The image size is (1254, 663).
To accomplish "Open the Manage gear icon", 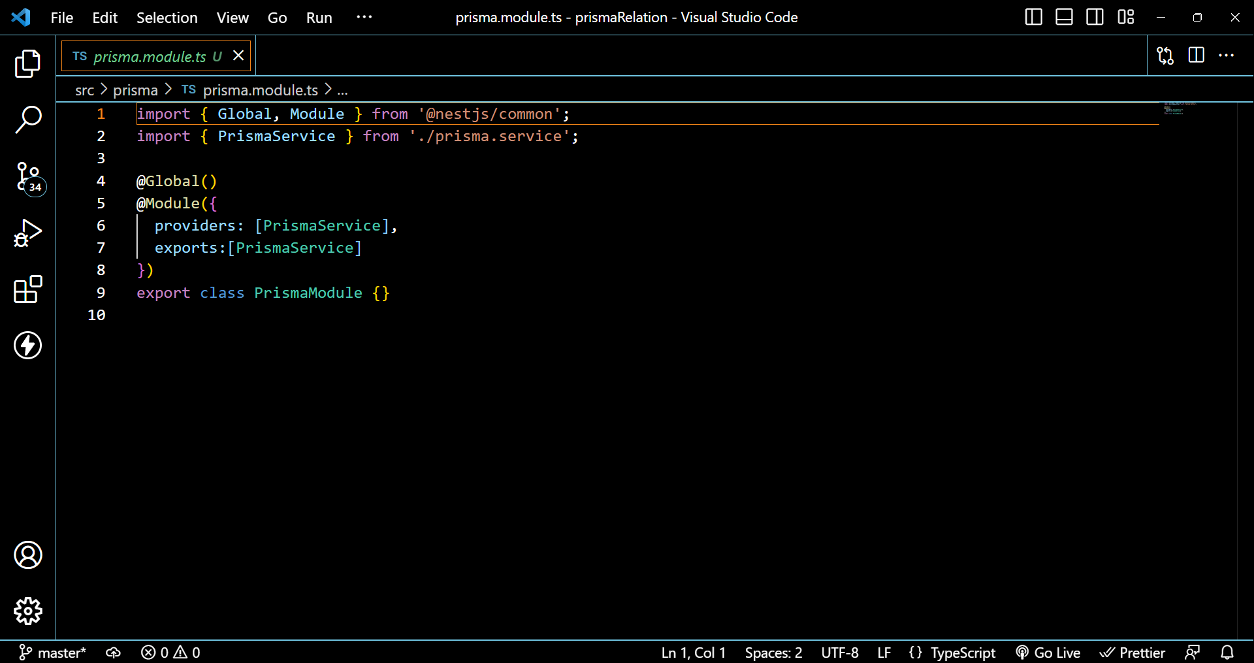I will (27, 611).
